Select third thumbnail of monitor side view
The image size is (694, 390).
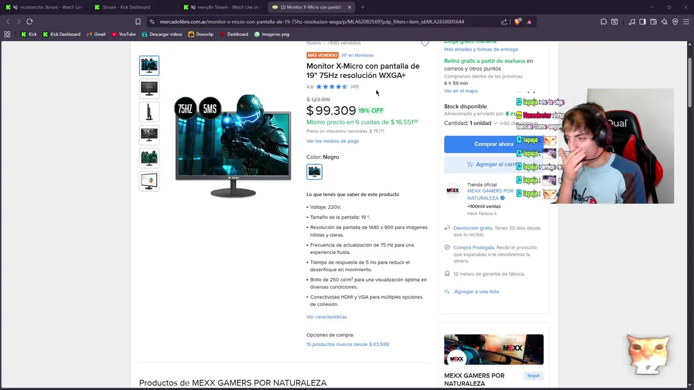pos(149,112)
